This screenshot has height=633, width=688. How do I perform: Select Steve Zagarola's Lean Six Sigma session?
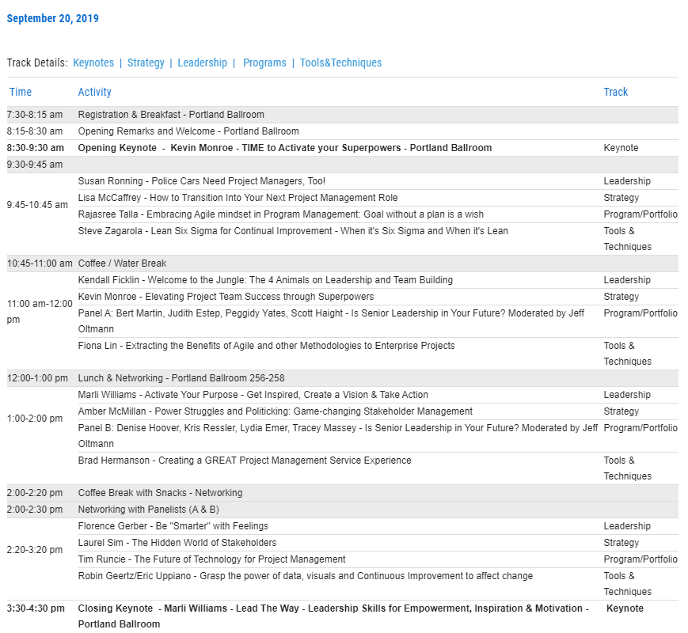click(x=293, y=231)
